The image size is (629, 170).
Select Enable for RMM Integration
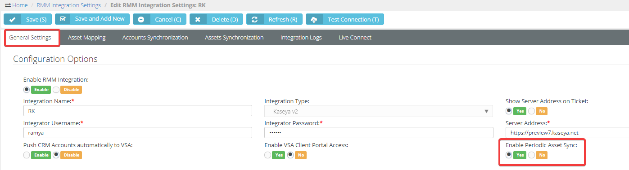[x=27, y=89]
